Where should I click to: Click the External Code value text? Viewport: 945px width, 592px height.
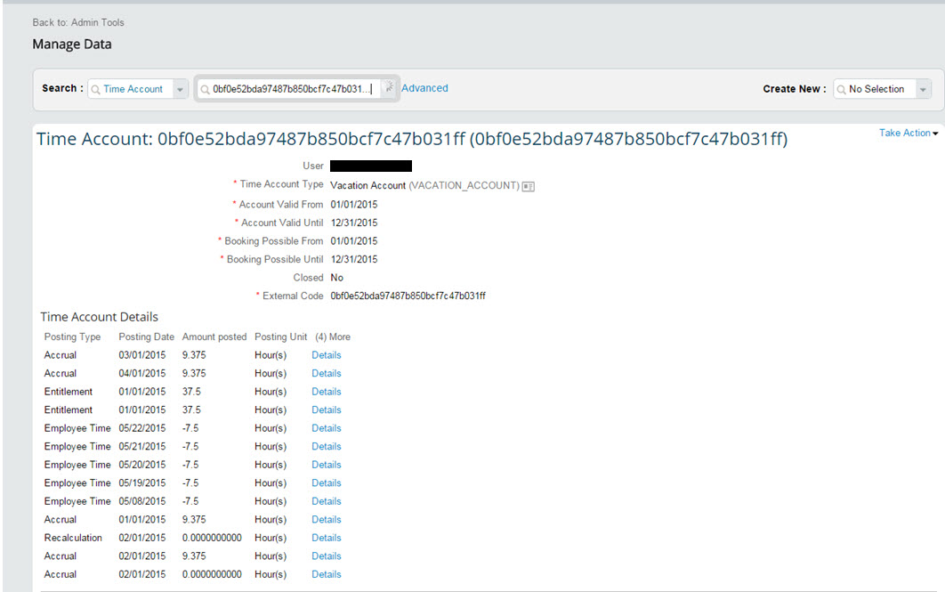(x=408, y=296)
